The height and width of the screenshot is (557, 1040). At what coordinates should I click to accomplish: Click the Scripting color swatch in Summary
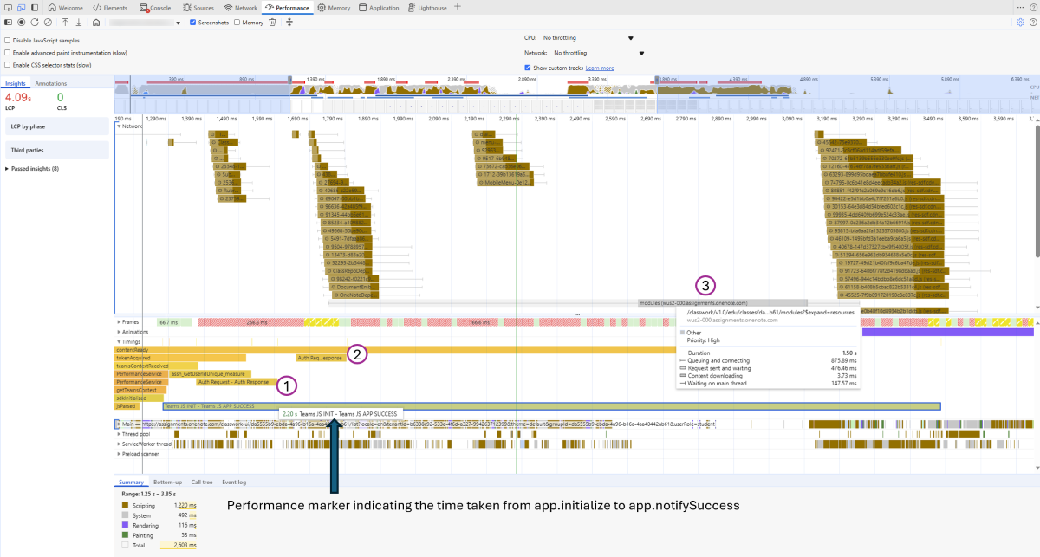click(x=124, y=504)
